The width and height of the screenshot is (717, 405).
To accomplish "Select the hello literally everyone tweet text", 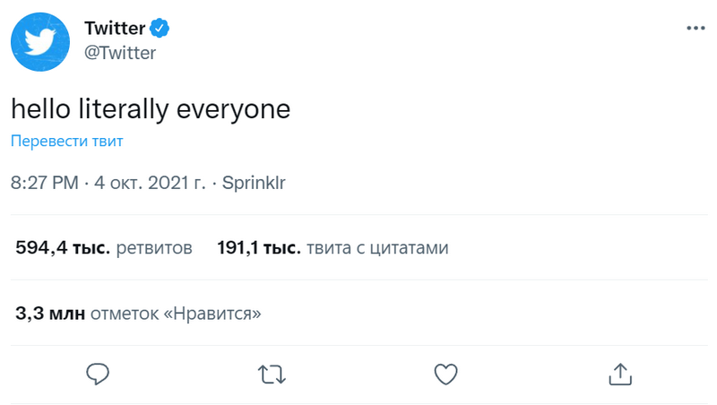I will tap(151, 109).
